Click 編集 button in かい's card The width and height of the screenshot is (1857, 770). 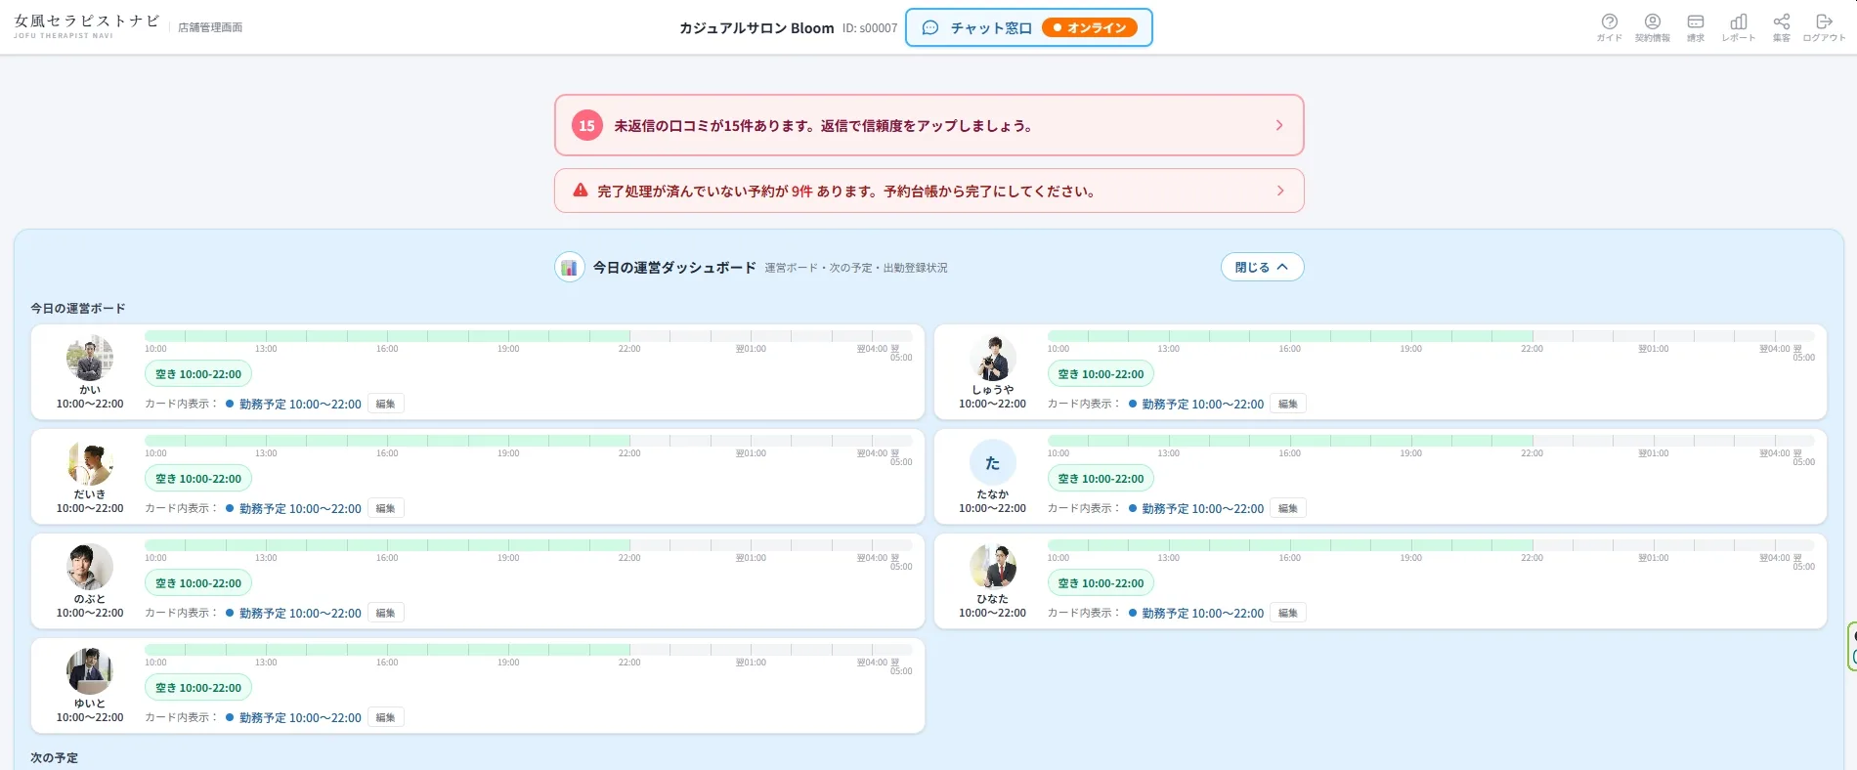pyautogui.click(x=386, y=404)
